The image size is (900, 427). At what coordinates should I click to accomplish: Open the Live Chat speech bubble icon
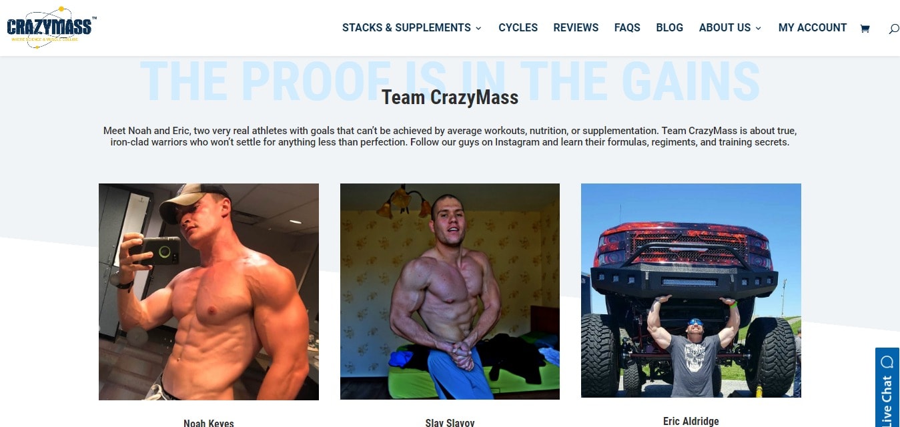click(887, 362)
